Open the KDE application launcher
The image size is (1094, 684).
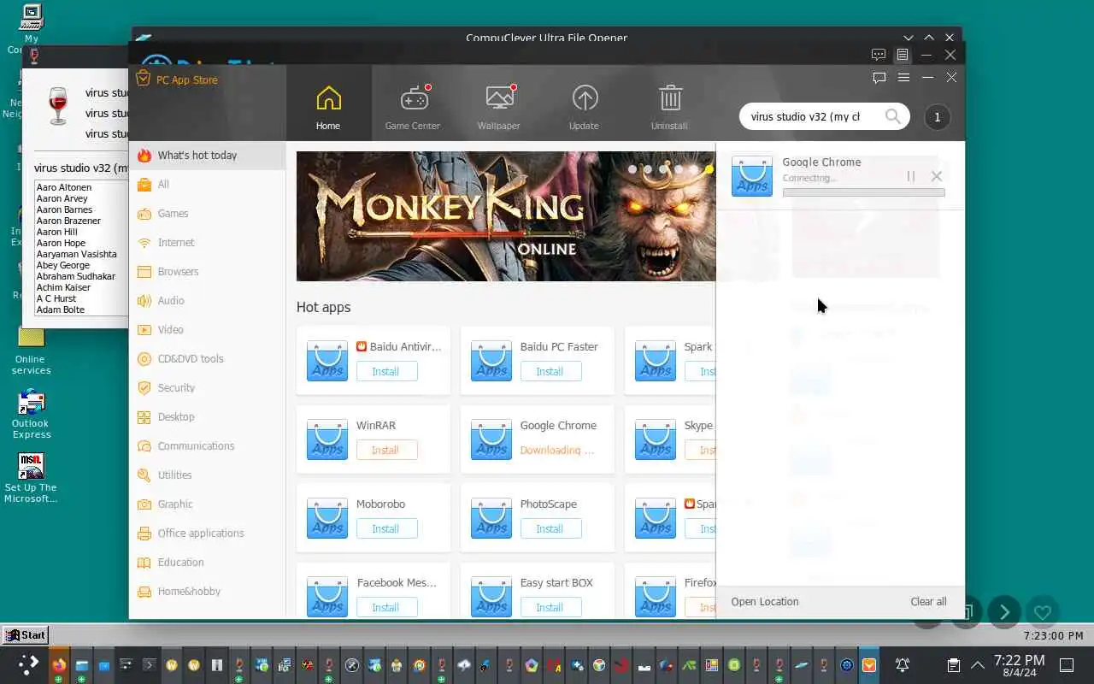pyautogui.click(x=28, y=664)
